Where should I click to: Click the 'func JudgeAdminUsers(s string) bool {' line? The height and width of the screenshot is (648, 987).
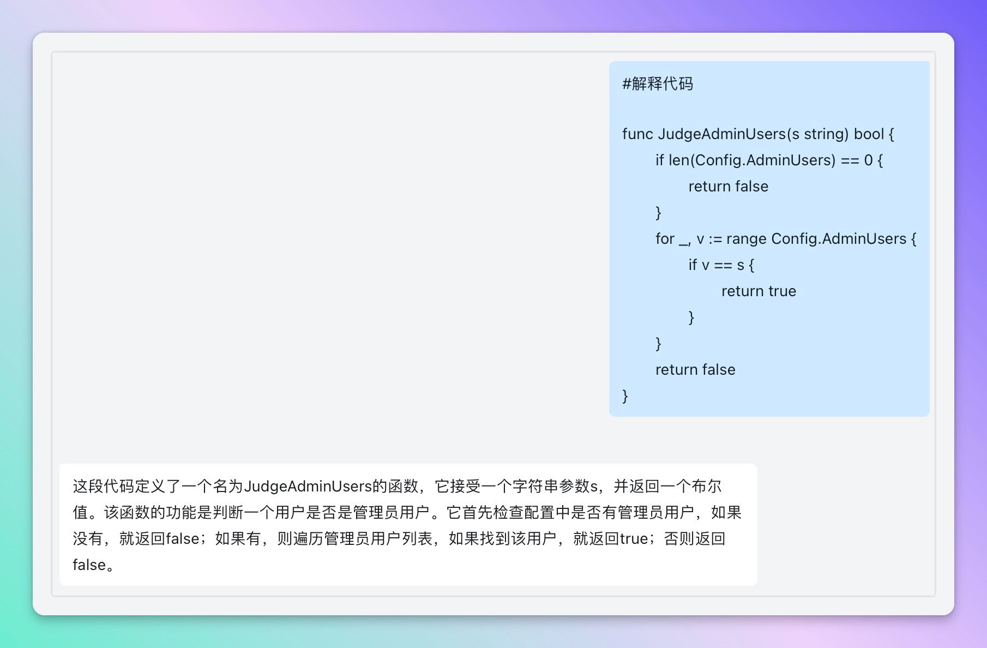[x=758, y=134]
